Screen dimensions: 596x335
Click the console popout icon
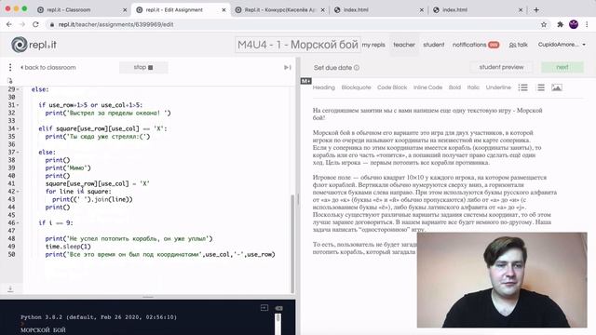264,308
